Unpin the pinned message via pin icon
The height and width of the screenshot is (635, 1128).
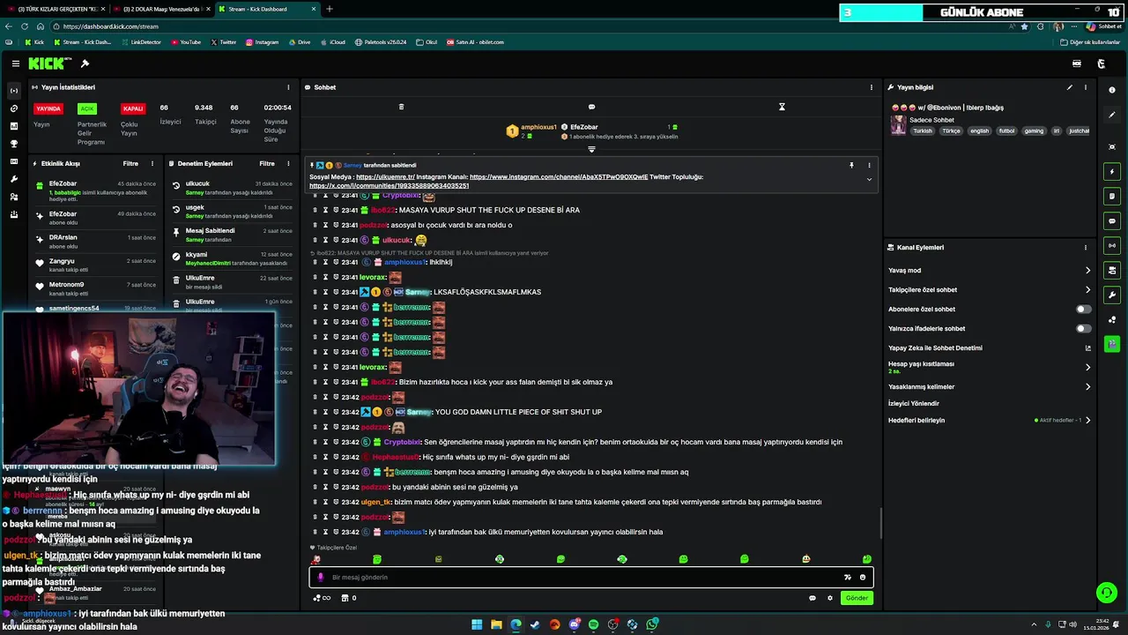pos(851,165)
